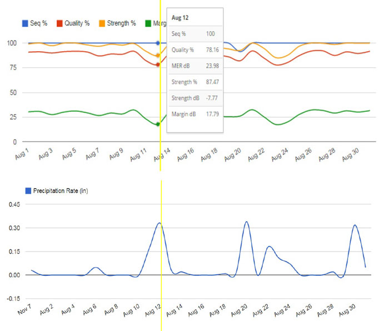Click the 'Aug 24' label on top chart axis

280,155
